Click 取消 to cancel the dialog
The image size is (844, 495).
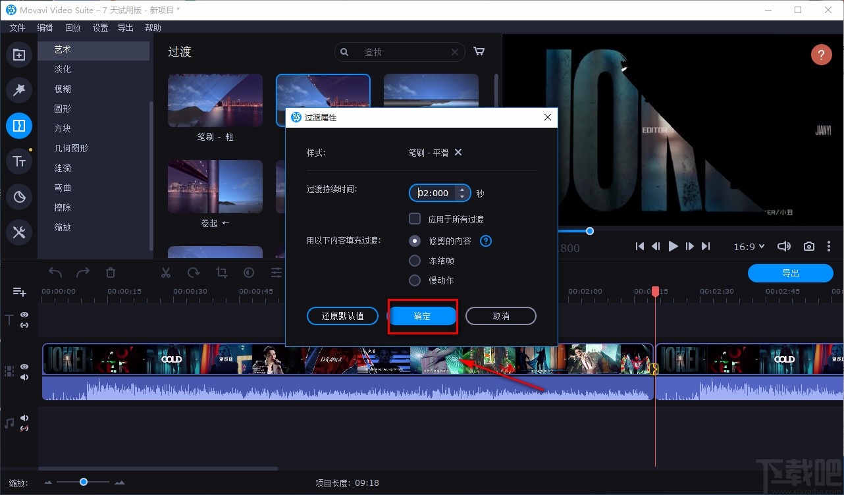coord(501,316)
